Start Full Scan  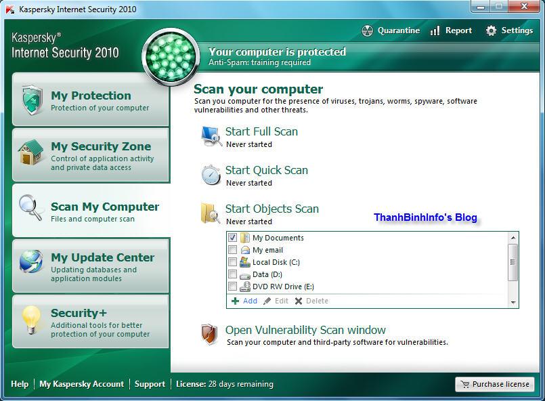tap(261, 131)
